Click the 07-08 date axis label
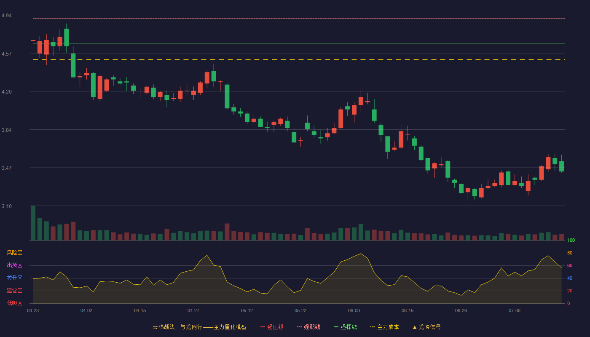Image resolution: width=590 pixels, height=337 pixels. coord(515,310)
